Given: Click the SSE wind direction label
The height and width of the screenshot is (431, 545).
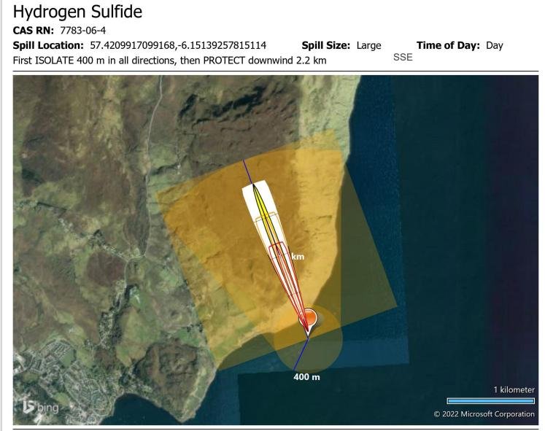Looking at the screenshot, I should 403,58.
